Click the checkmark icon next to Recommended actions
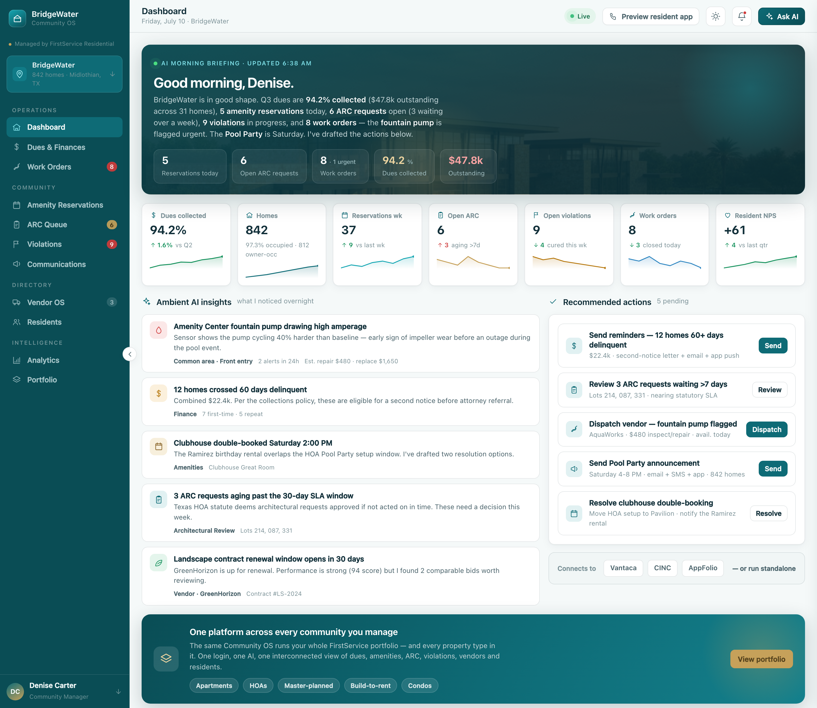The width and height of the screenshot is (817, 708). [x=553, y=302]
